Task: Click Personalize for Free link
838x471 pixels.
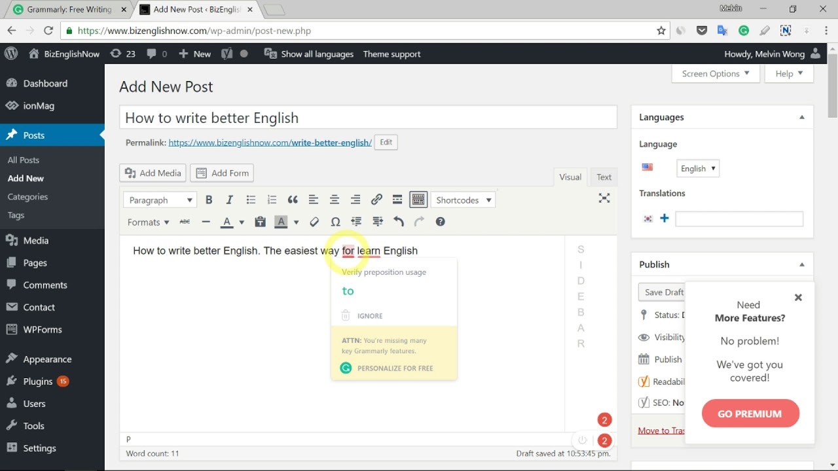Action: coord(387,368)
